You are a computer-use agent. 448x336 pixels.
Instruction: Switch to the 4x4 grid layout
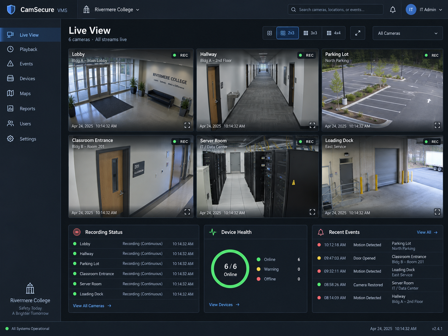(x=334, y=33)
